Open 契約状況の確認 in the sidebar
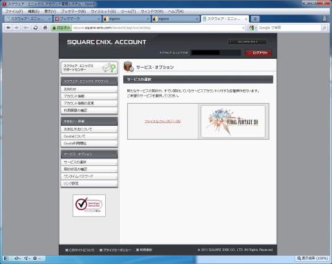The height and width of the screenshot is (264, 332). tap(89, 169)
